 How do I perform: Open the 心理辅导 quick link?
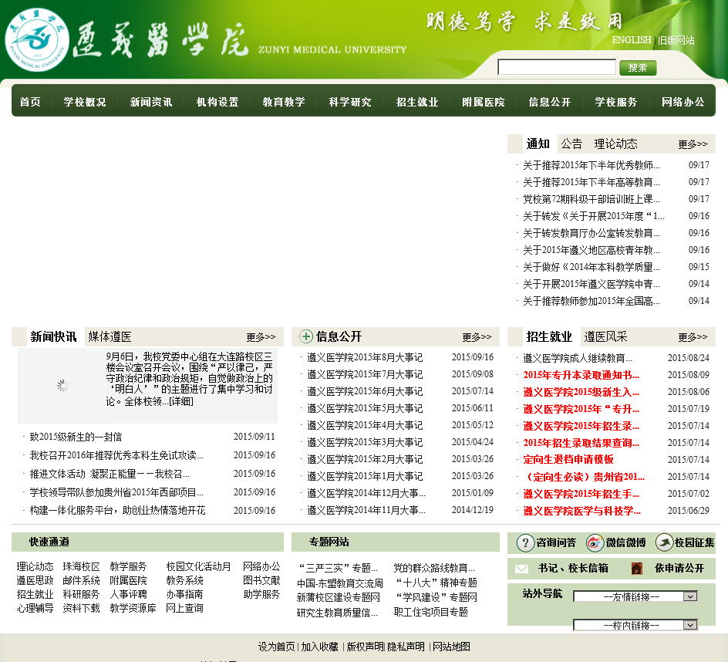[x=35, y=608]
